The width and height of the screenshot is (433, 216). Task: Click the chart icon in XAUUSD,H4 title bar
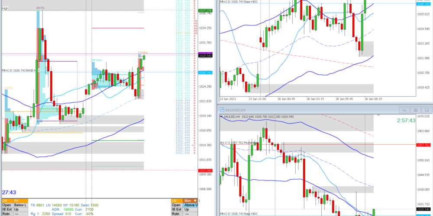click(222, 110)
